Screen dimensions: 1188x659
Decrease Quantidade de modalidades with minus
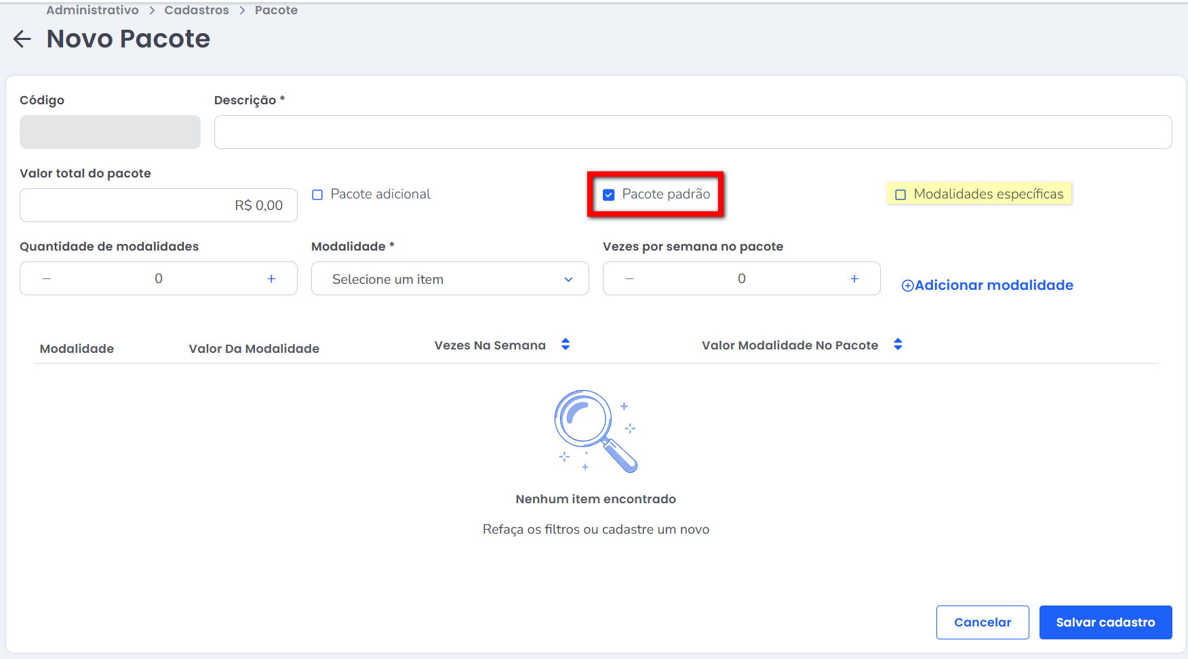click(46, 279)
